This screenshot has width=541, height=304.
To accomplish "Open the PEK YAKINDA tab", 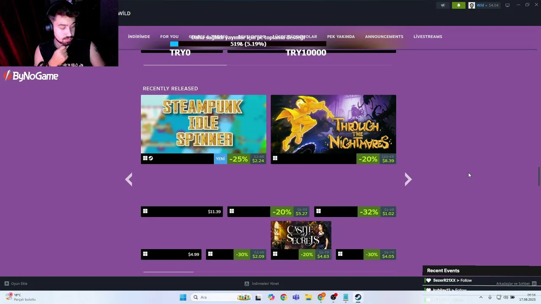I will coord(341,37).
